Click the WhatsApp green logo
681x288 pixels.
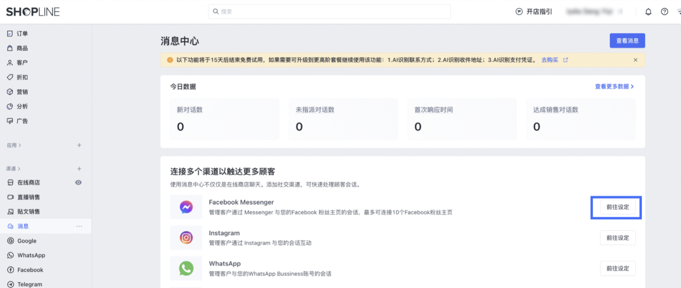coord(186,268)
